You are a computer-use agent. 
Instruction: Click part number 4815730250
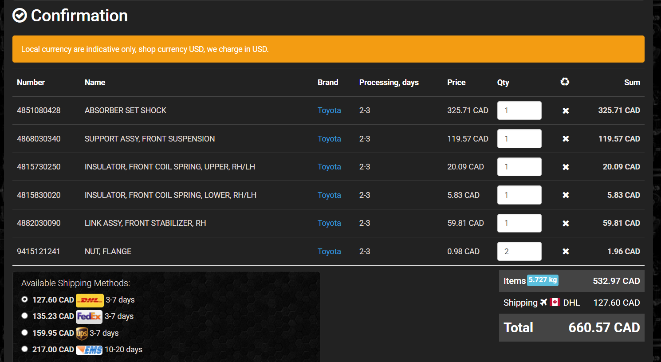[x=39, y=167]
